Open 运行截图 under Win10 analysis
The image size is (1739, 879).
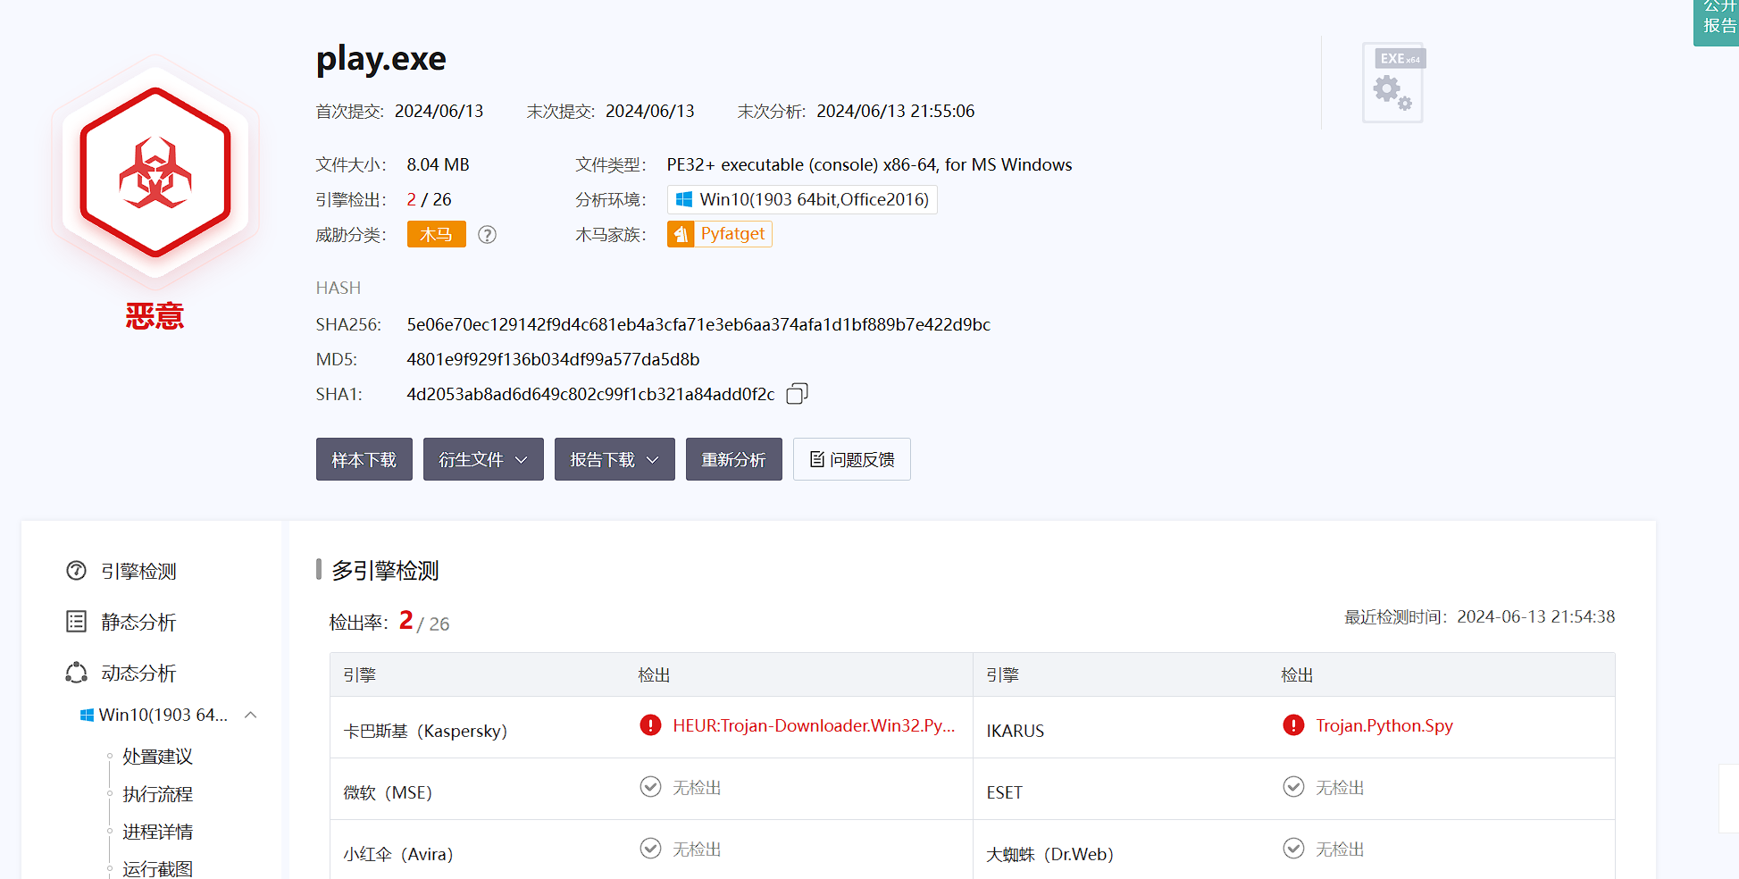point(157,869)
